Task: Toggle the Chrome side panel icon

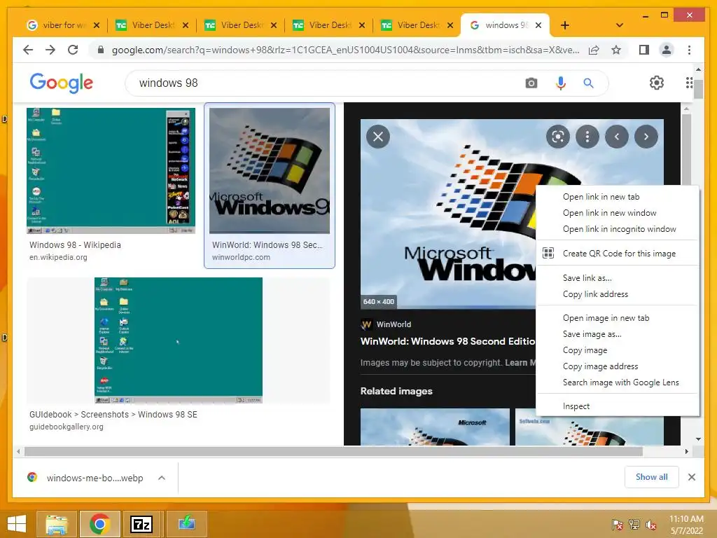Action: (x=644, y=50)
